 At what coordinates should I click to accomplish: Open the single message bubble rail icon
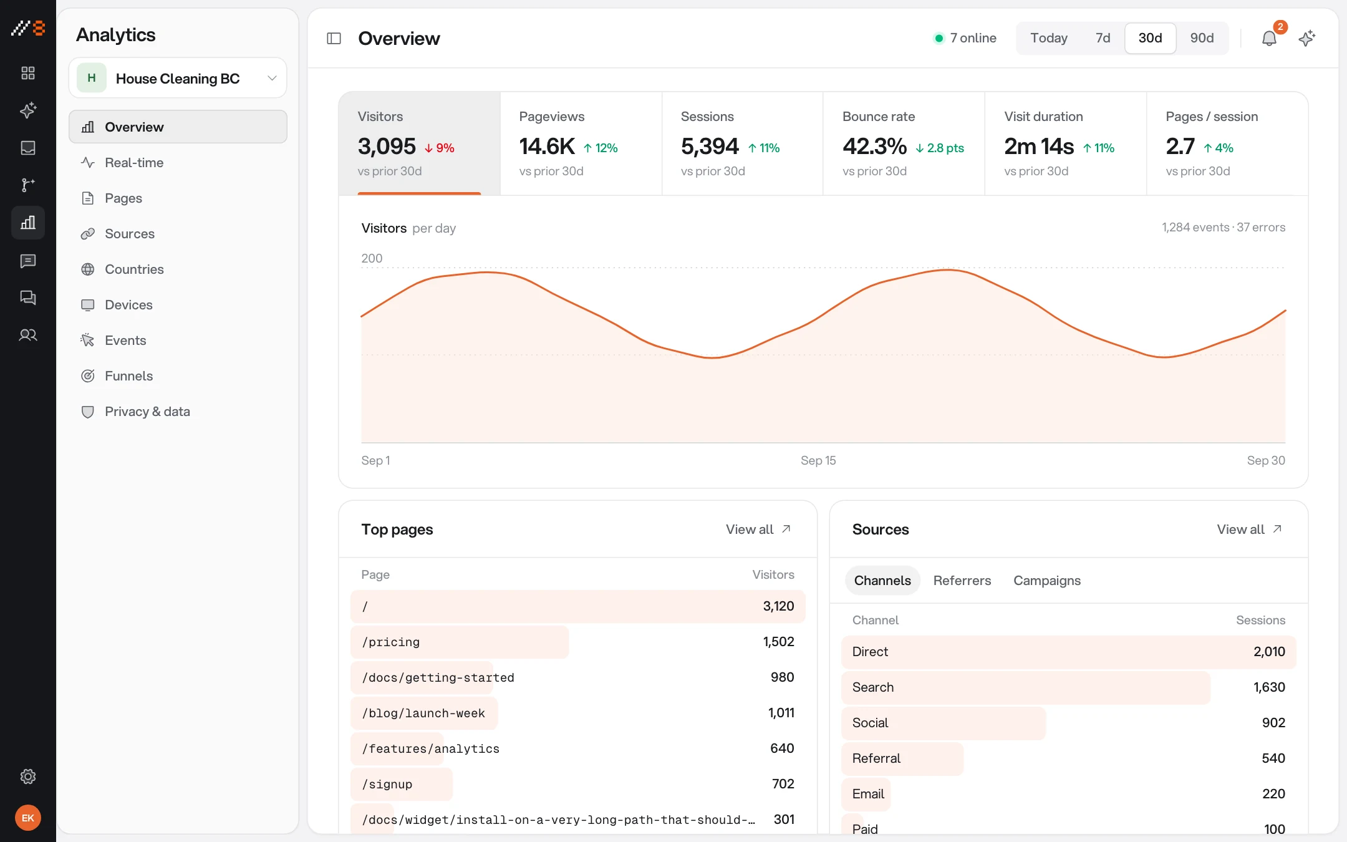[x=28, y=261]
